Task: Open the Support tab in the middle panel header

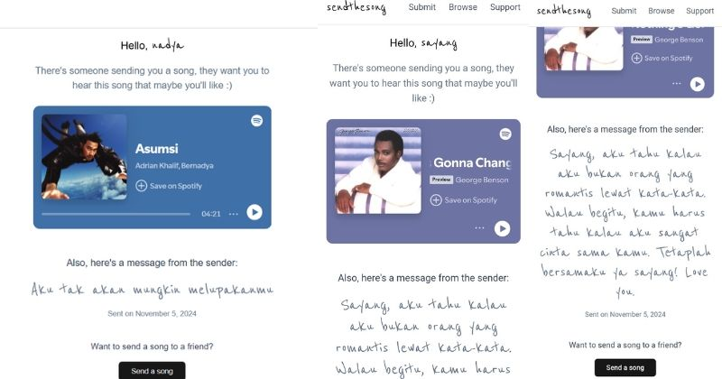Action: (505, 7)
